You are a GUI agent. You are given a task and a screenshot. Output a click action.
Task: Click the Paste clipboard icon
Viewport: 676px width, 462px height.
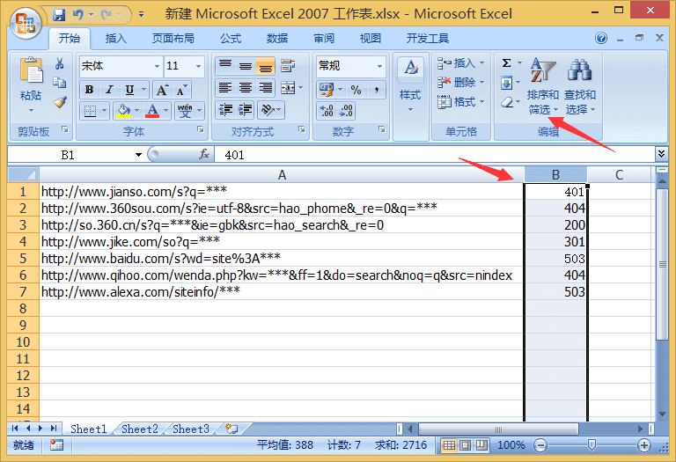pos(30,72)
